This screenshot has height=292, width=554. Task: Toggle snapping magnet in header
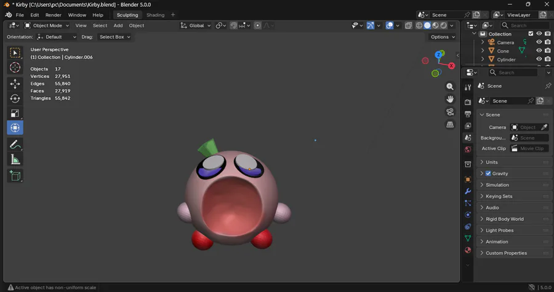tap(233, 25)
